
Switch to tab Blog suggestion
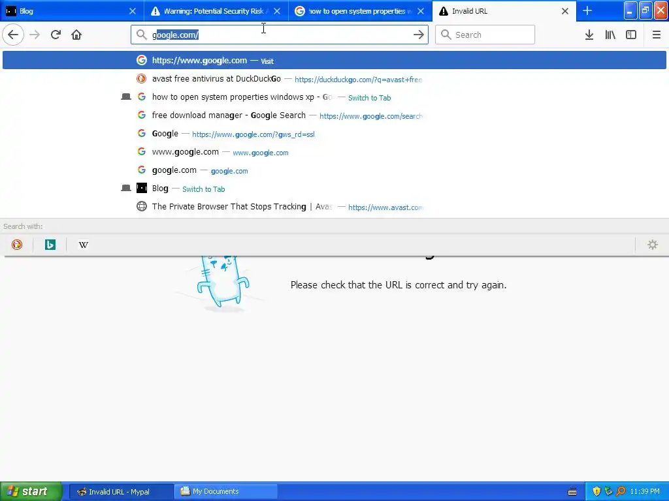pos(334,189)
